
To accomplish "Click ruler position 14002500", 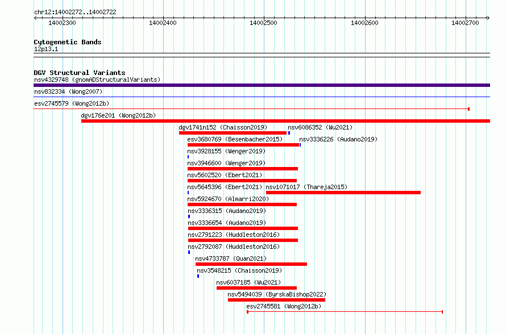I will coord(263,23).
